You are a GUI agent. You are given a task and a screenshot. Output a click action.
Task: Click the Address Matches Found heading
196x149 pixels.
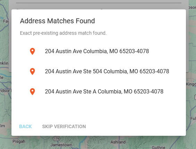pyautogui.click(x=57, y=21)
